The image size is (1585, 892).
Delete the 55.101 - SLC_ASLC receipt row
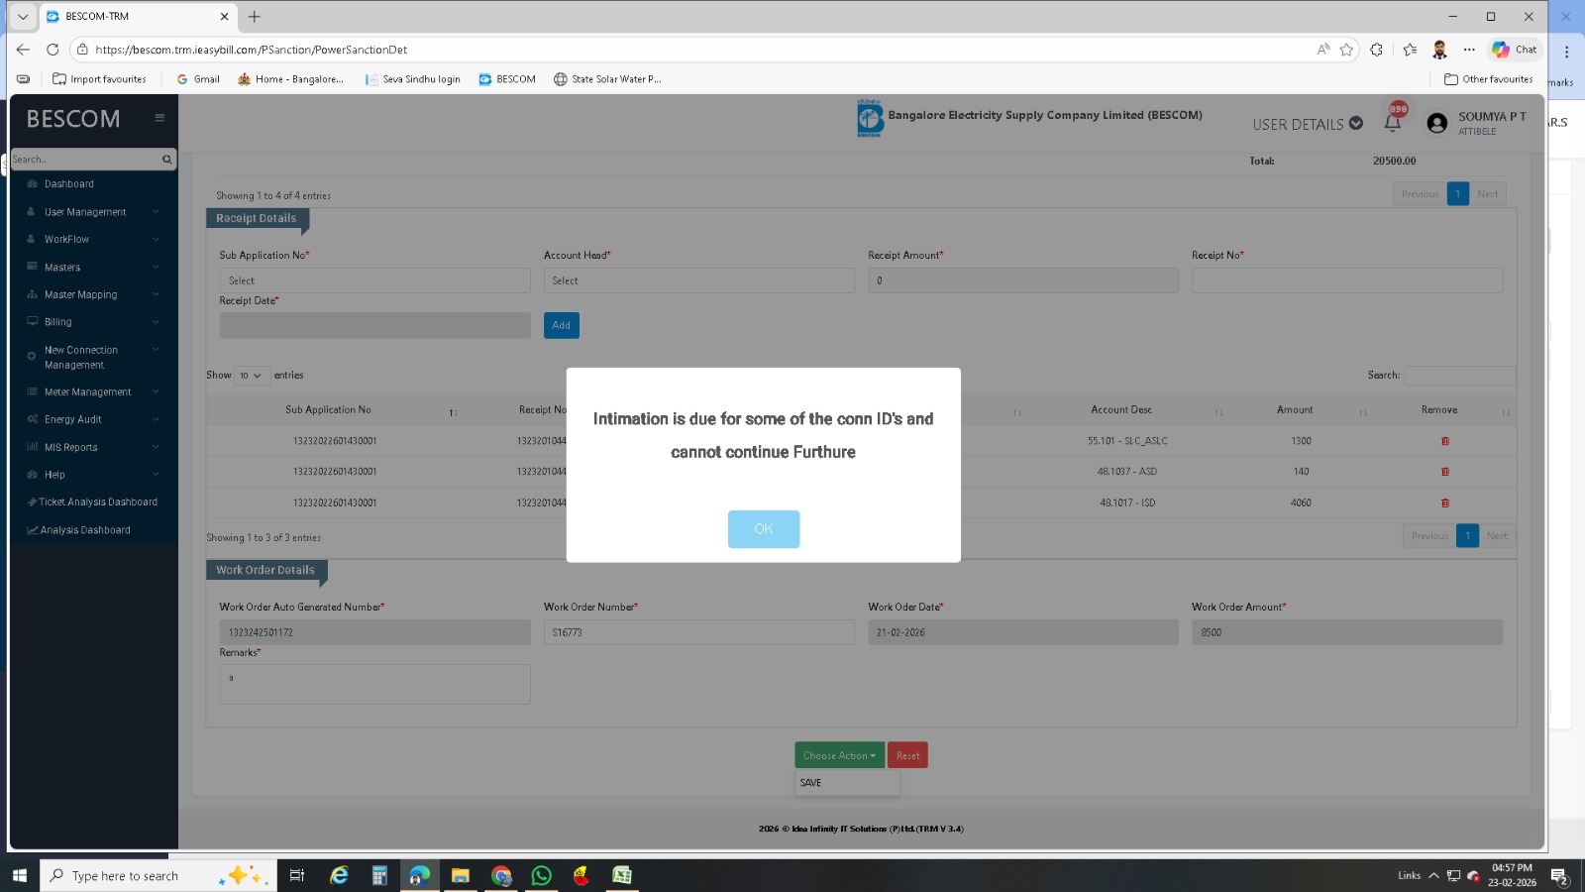(x=1444, y=441)
